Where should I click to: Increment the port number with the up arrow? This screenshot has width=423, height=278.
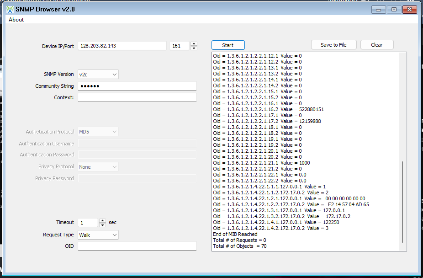[193, 43]
